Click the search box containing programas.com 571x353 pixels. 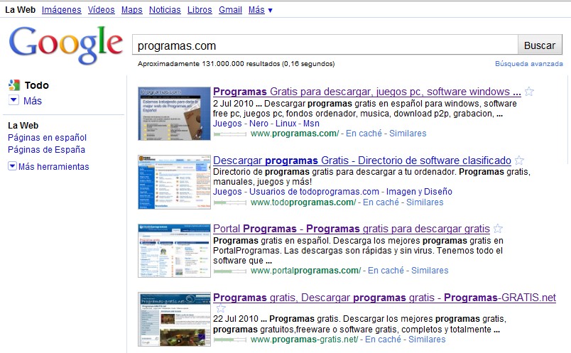325,45
